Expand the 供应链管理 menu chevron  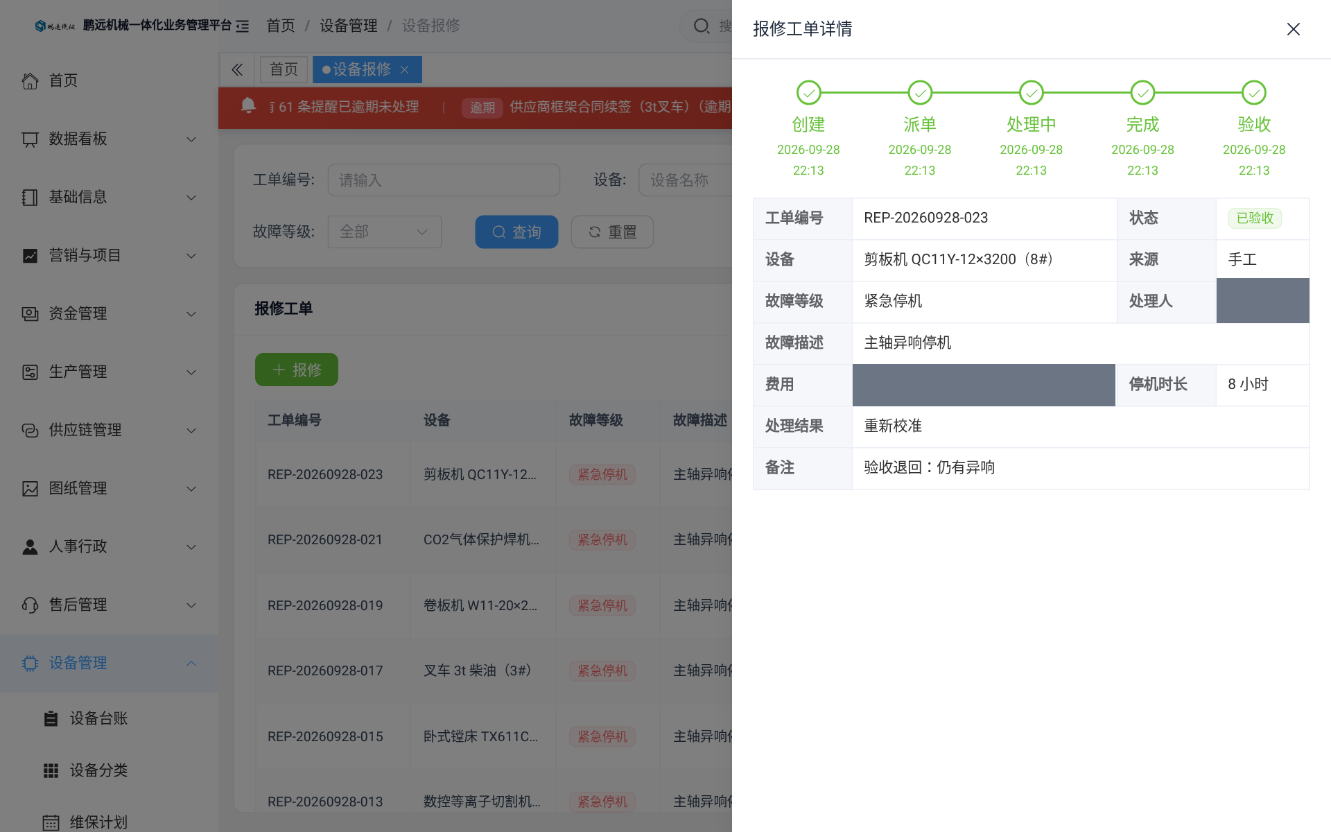tap(191, 431)
